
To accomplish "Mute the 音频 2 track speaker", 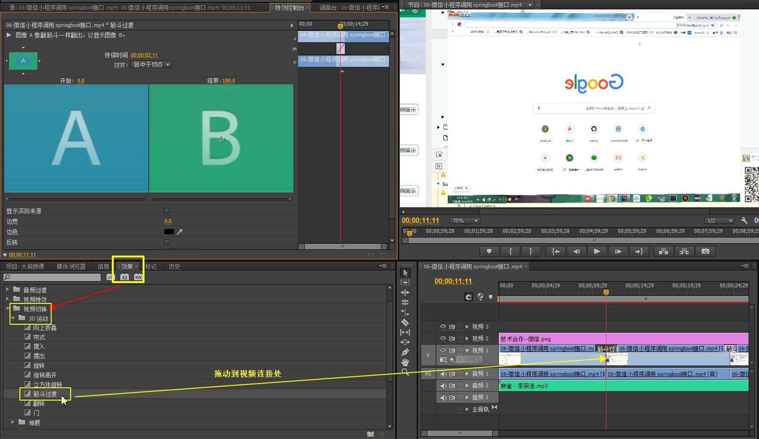I will click(x=443, y=385).
